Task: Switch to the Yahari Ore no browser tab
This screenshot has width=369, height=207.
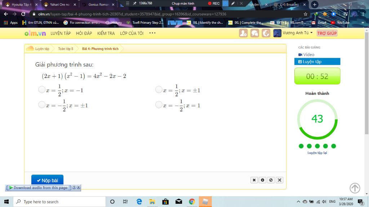Action: click(59, 4)
